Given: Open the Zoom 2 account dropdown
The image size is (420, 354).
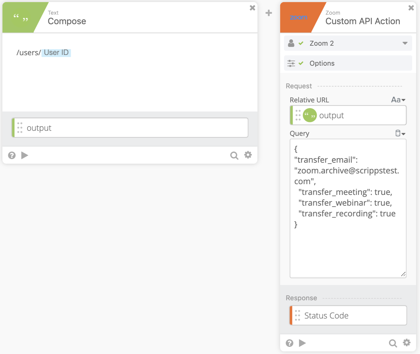Looking at the screenshot, I should click(405, 43).
